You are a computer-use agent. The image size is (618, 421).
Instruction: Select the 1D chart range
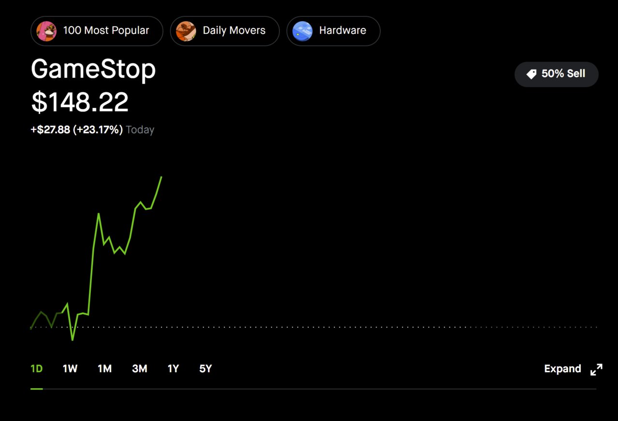click(x=37, y=369)
